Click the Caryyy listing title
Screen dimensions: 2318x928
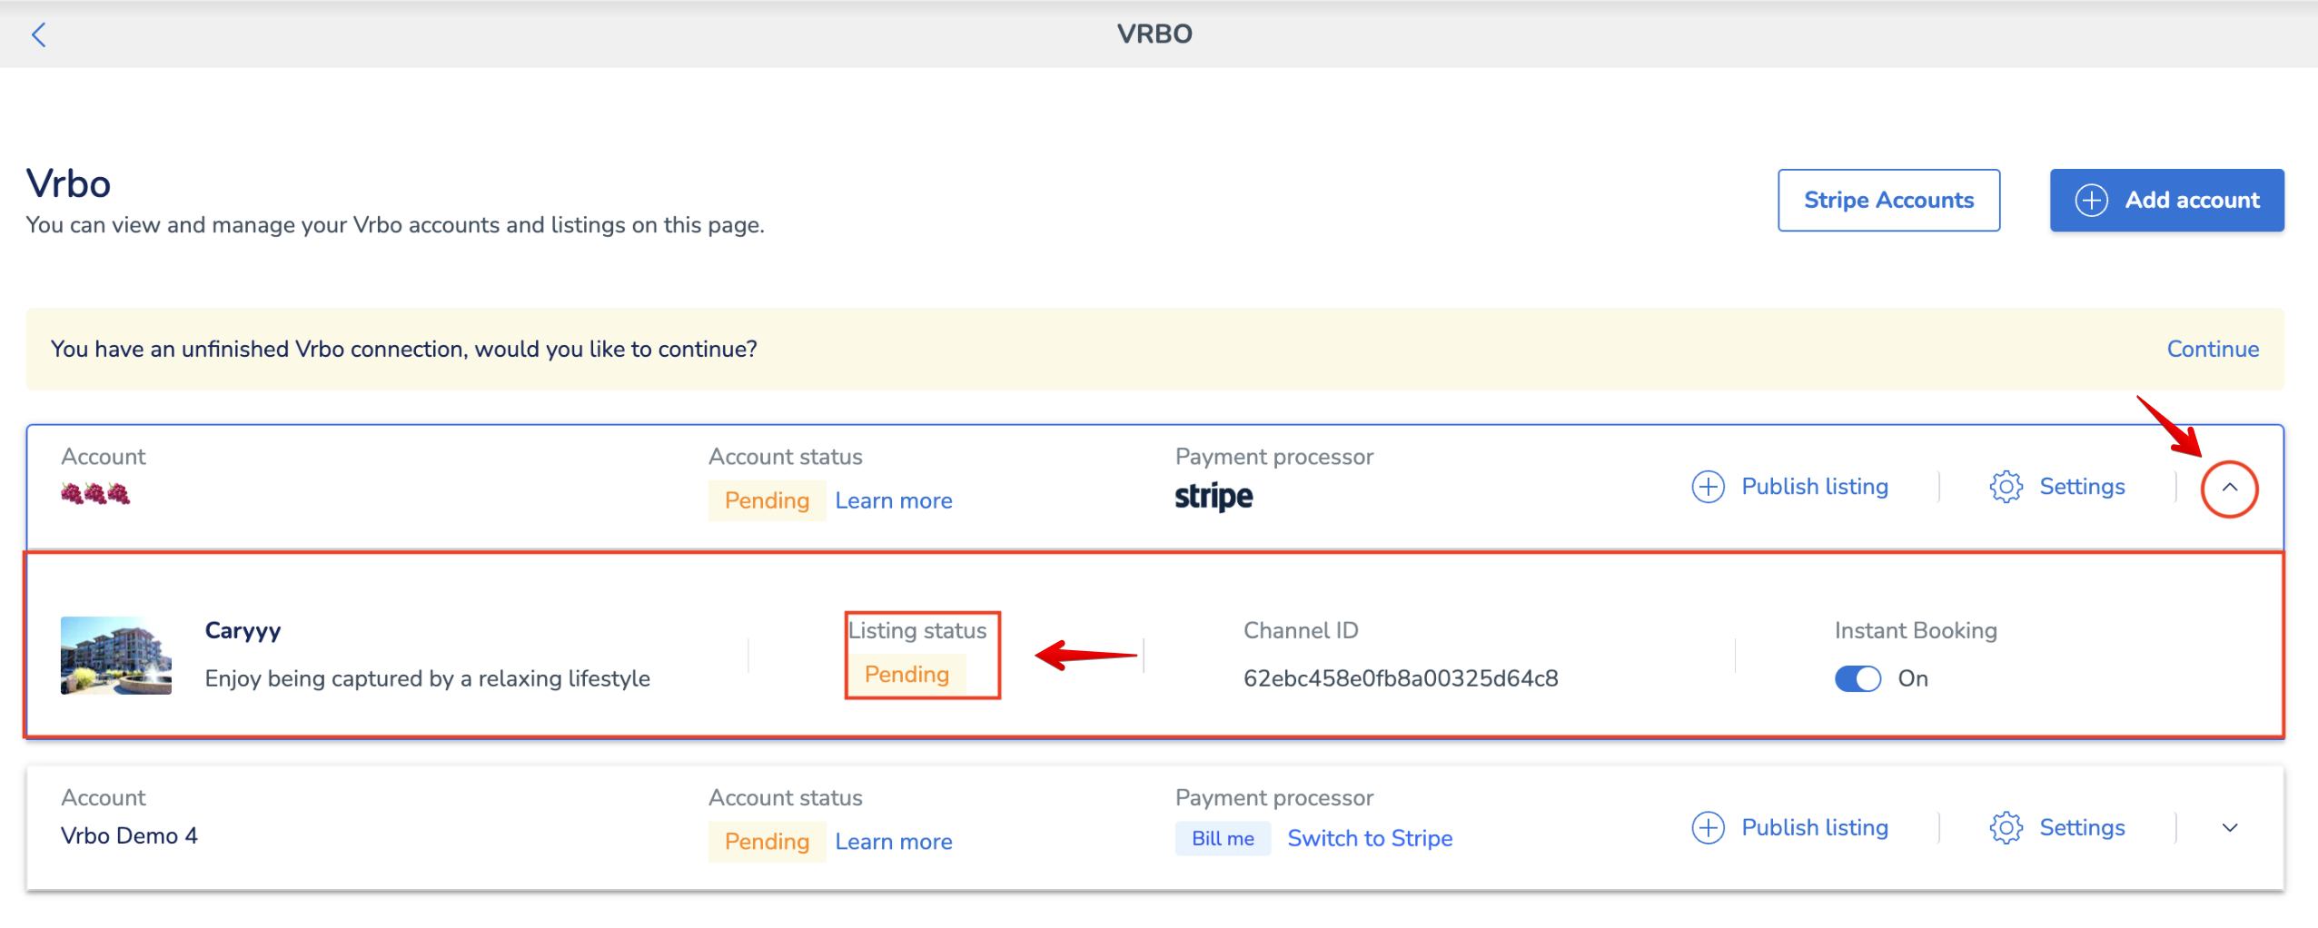(x=243, y=630)
